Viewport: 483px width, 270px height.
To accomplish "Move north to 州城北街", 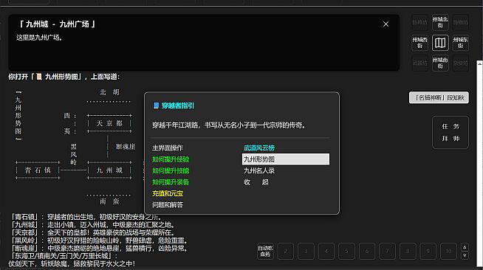I will click(x=440, y=22).
